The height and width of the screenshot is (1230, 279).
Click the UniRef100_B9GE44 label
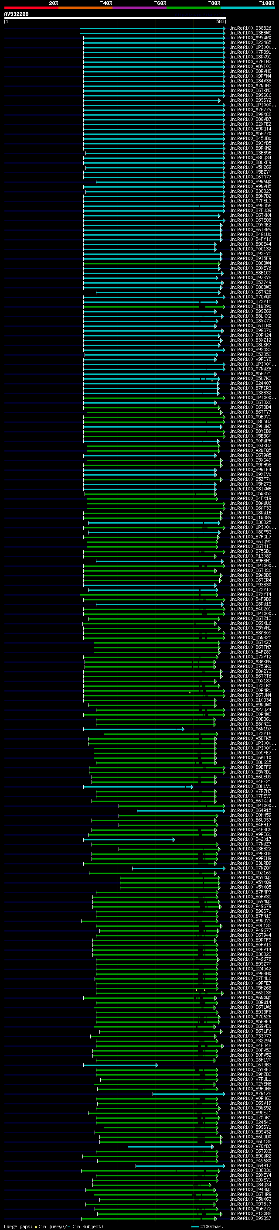[x=250, y=244]
